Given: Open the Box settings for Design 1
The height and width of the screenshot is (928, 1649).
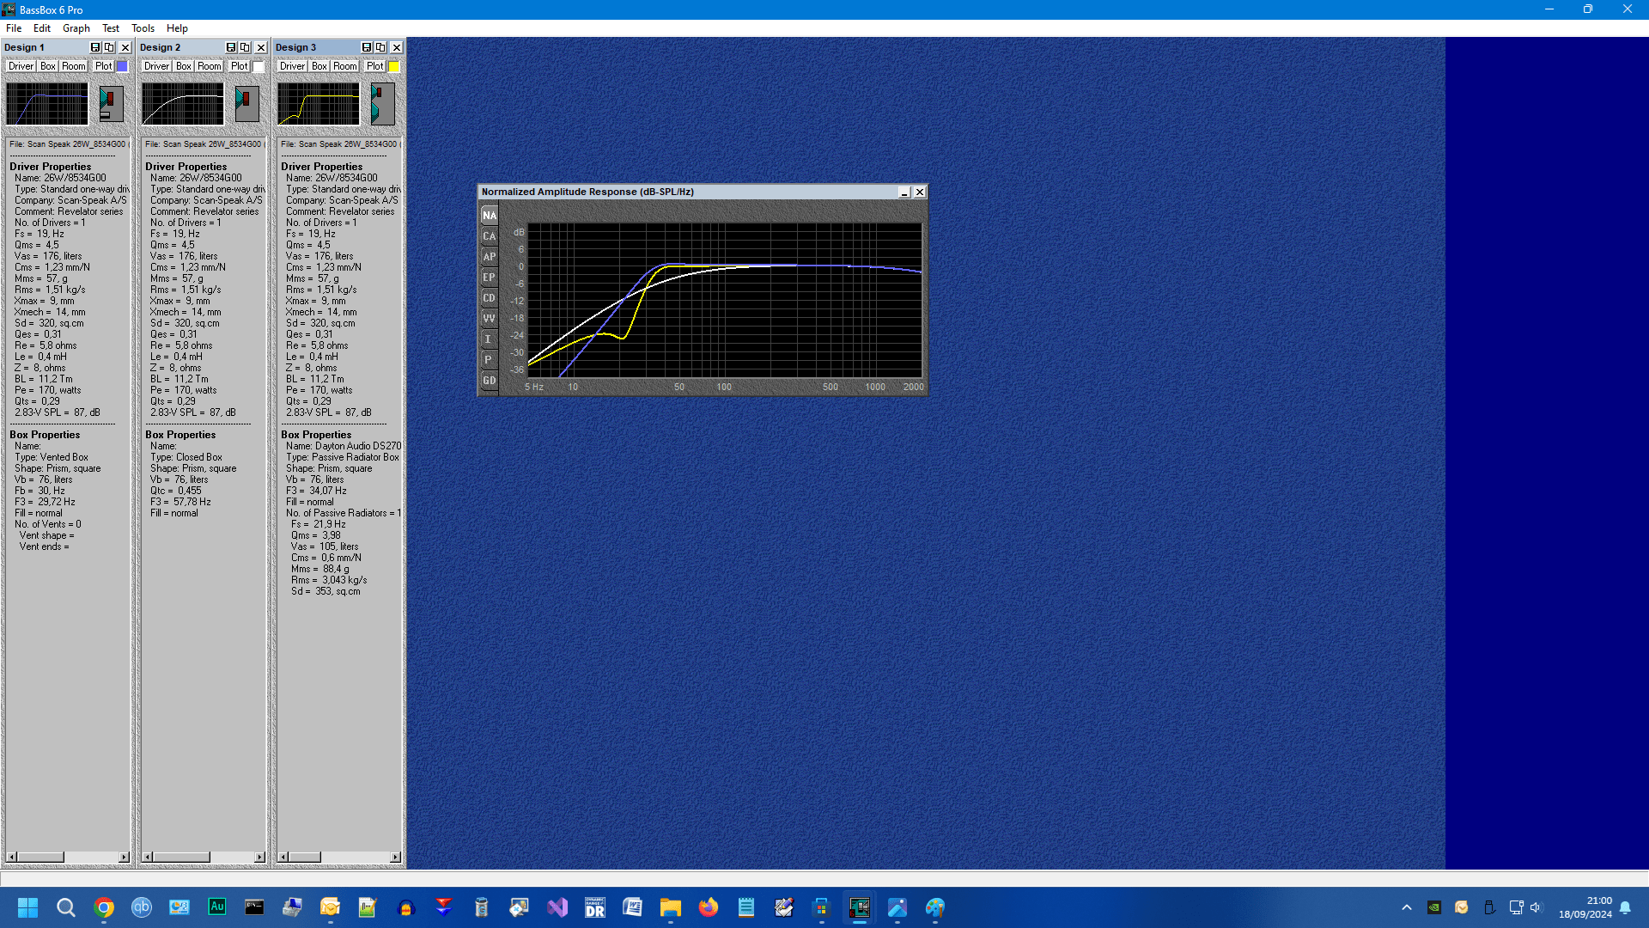Looking at the screenshot, I should [x=48, y=66].
